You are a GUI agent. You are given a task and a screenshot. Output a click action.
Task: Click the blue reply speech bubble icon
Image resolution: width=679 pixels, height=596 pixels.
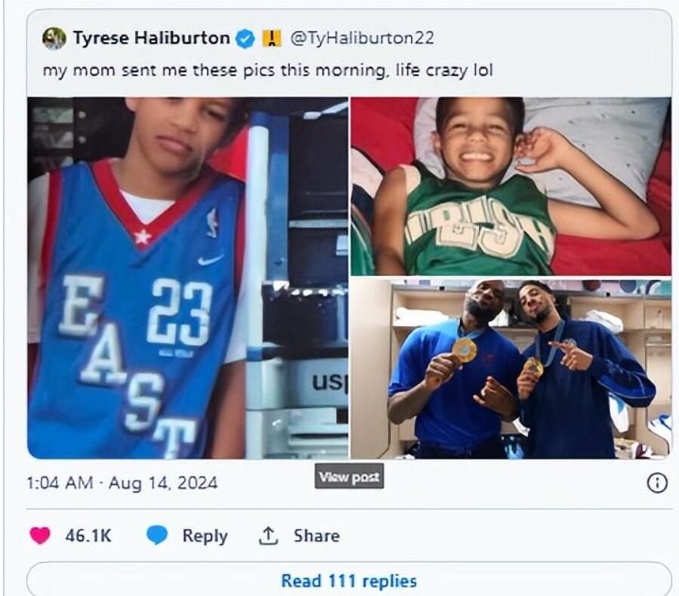156,536
